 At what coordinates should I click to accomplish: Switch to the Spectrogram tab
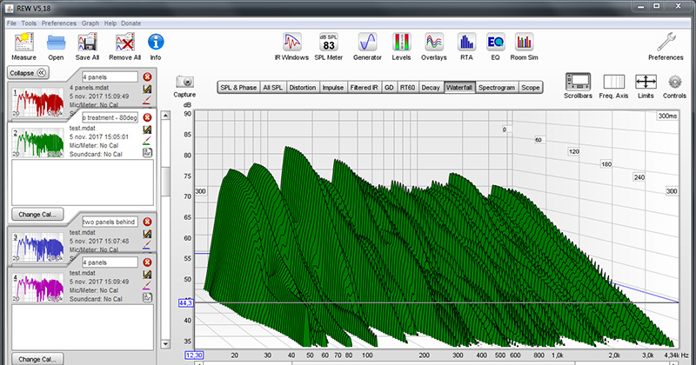[497, 88]
